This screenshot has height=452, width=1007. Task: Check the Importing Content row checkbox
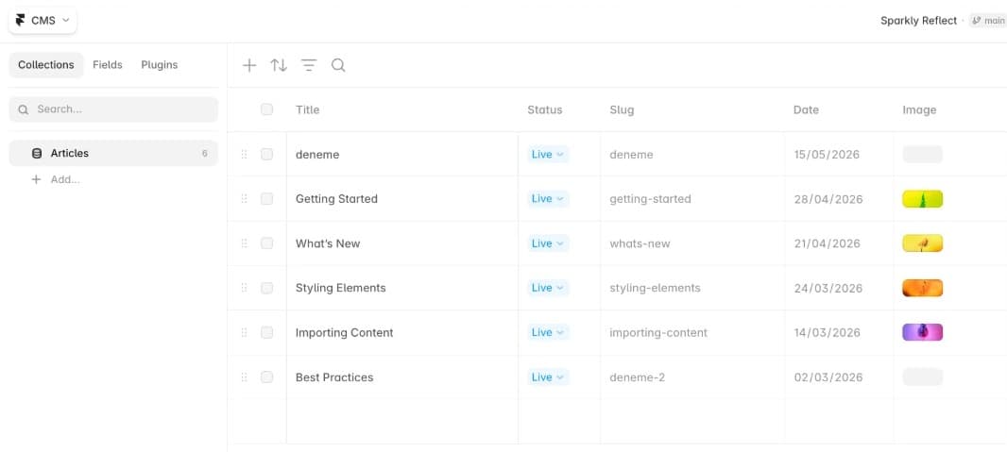[x=266, y=333]
